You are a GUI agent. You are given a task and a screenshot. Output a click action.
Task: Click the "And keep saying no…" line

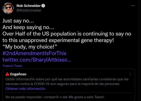(28, 27)
